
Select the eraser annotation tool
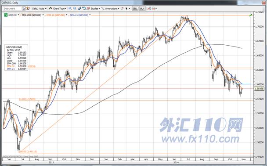[x=122, y=8]
